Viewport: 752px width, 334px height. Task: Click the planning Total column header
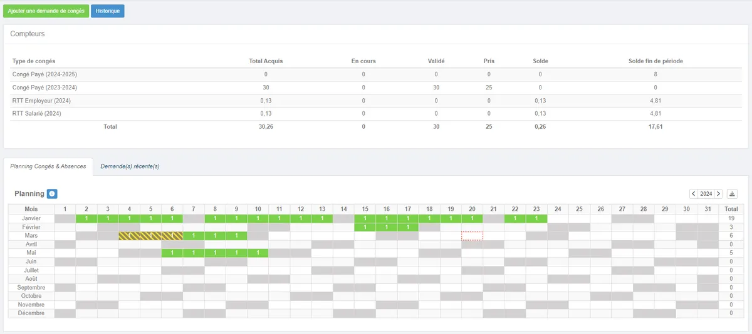[x=731, y=209]
